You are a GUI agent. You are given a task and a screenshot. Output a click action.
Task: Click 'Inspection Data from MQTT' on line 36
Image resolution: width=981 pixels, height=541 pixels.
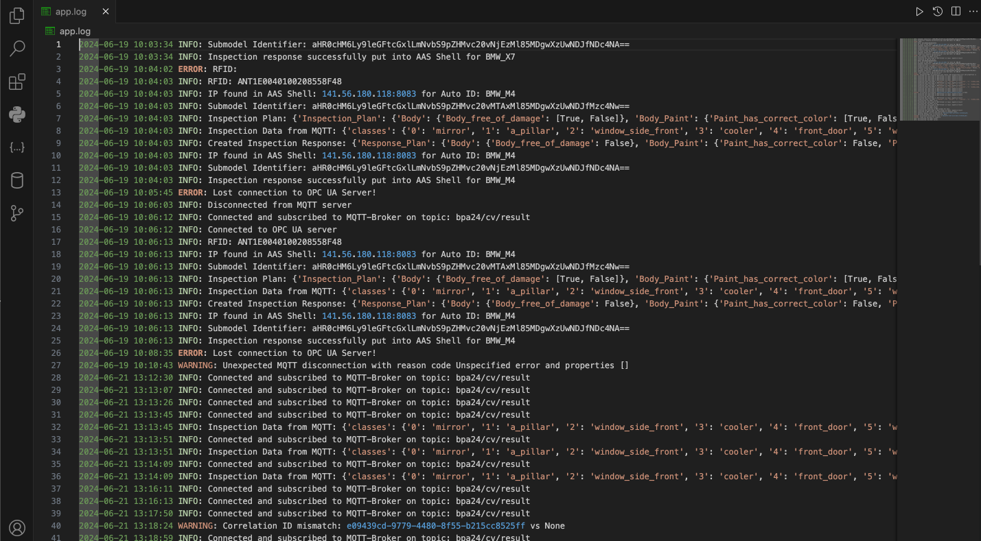pos(270,477)
